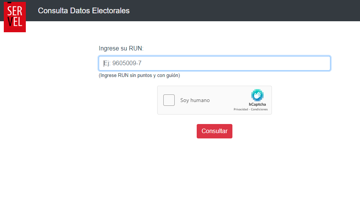Click the "Ingrese su RUN:" label
The height and width of the screenshot is (201, 360).
click(x=121, y=48)
